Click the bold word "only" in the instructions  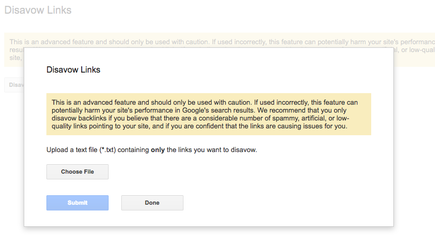[158, 150]
